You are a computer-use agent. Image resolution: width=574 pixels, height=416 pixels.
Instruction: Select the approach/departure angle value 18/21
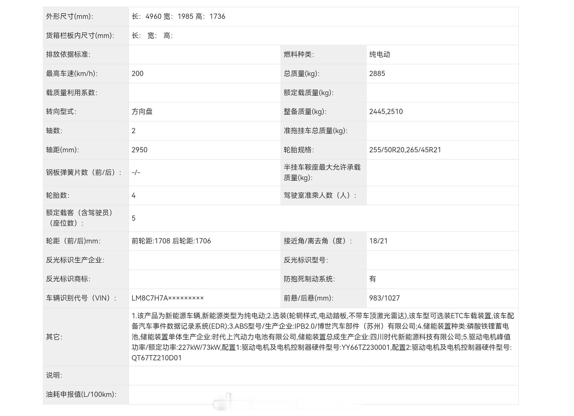378,241
